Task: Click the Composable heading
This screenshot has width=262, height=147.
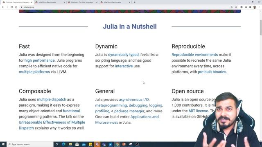Action: 35,91
